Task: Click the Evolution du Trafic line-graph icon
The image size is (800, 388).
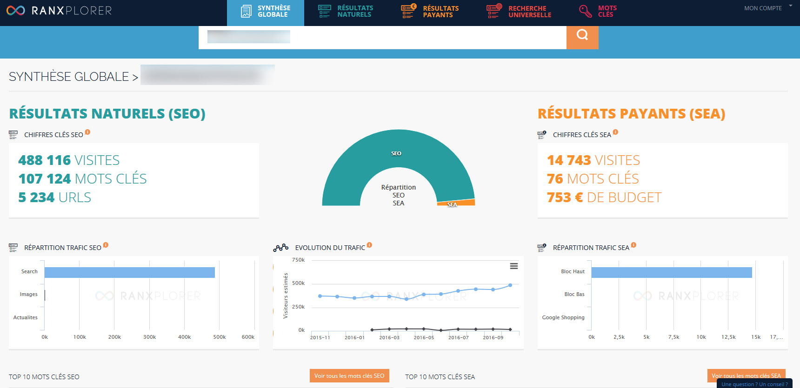Action: (x=281, y=248)
